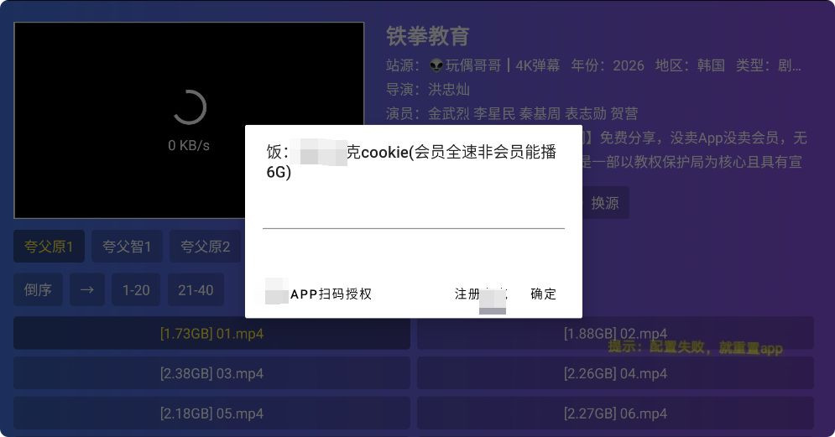Play [2.27GB] 06.mp4
This screenshot has width=835, height=437.
click(x=615, y=414)
